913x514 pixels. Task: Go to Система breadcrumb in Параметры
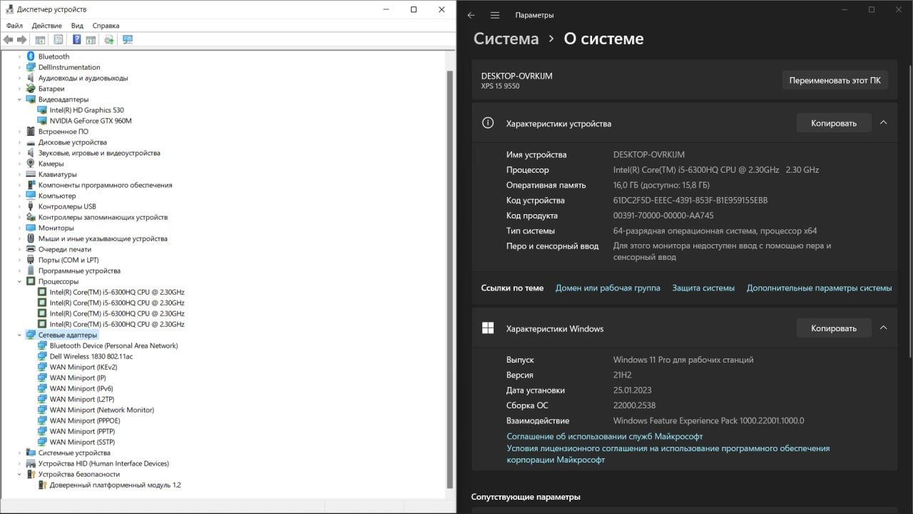pyautogui.click(x=506, y=39)
